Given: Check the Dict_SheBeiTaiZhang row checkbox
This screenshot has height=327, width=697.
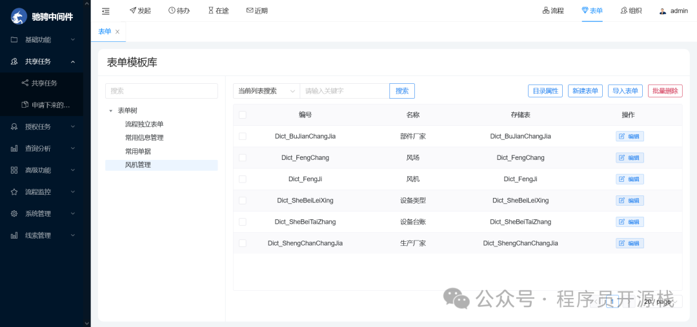Looking at the screenshot, I should tap(242, 222).
